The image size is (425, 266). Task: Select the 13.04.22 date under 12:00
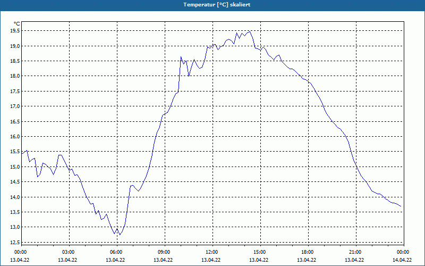point(211,260)
